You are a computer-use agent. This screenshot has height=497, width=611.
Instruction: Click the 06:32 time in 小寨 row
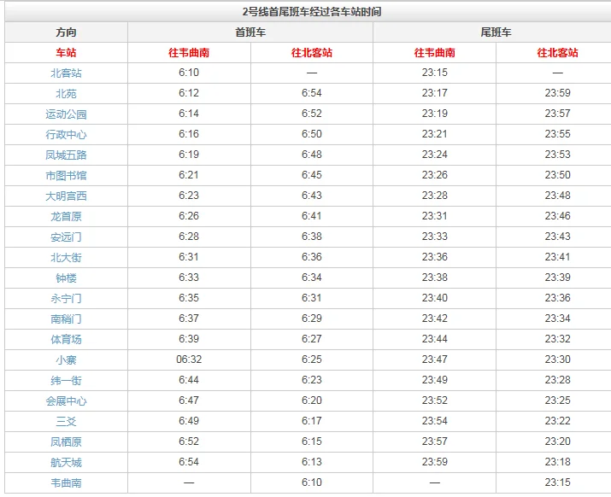(x=189, y=360)
